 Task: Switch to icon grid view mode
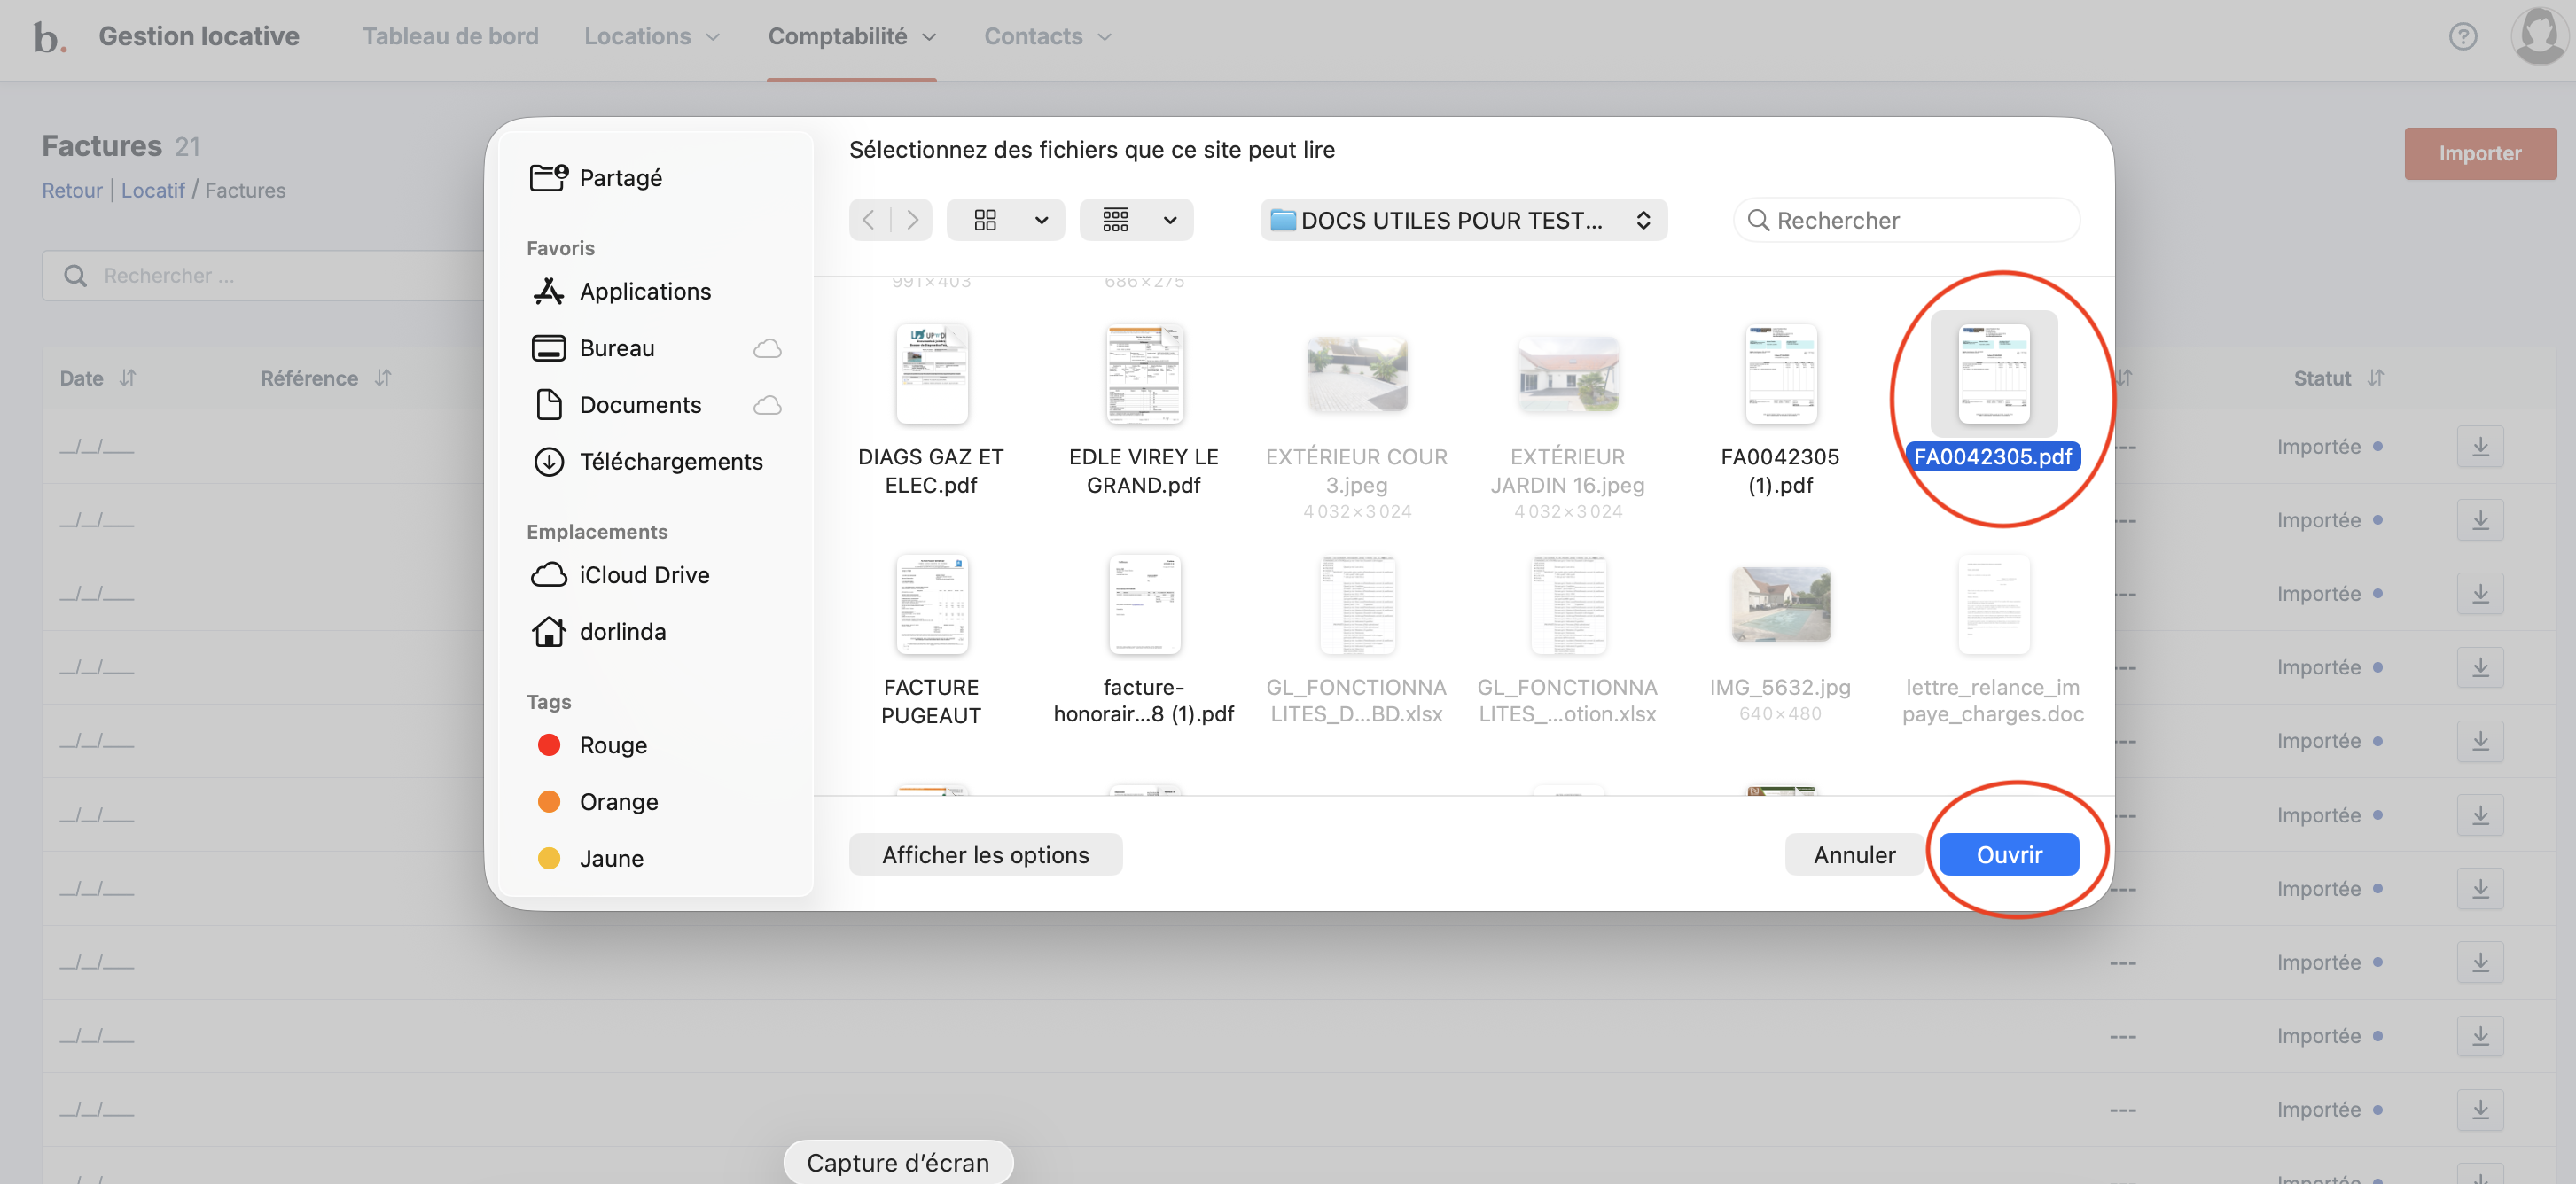click(985, 220)
